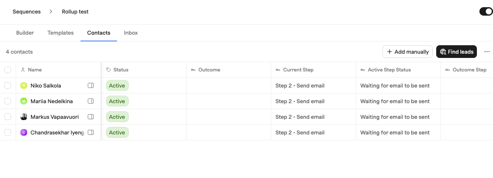493x178 pixels.
Task: Toggle the Rollup test sequence switch
Action: (x=486, y=11)
